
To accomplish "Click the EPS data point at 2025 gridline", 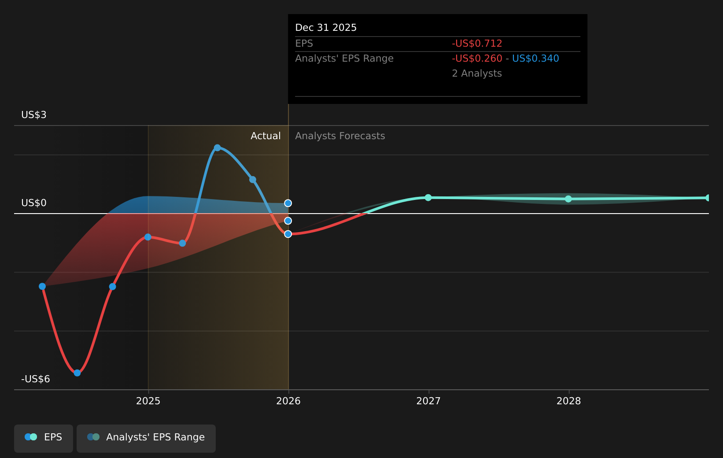I will pos(148,237).
